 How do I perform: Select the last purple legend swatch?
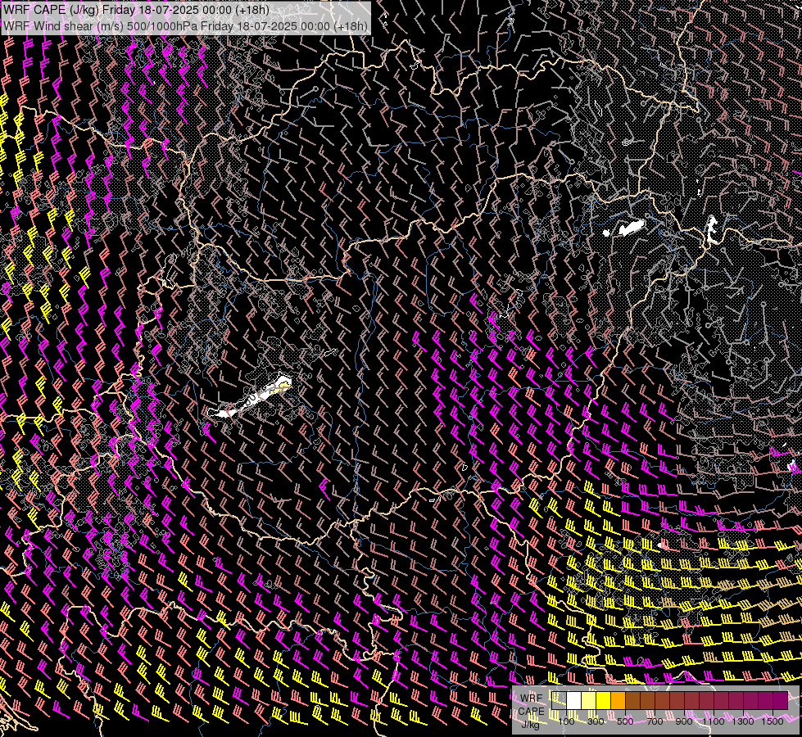[781, 701]
